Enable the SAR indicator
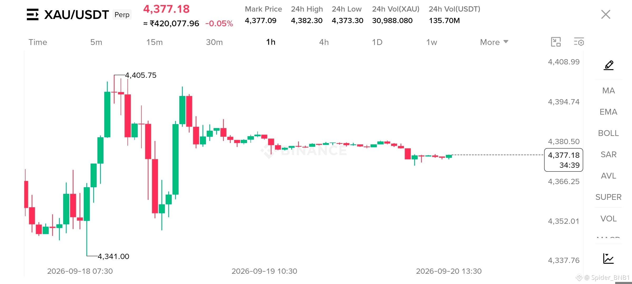Image resolution: width=632 pixels, height=284 pixels. pyautogui.click(x=609, y=155)
